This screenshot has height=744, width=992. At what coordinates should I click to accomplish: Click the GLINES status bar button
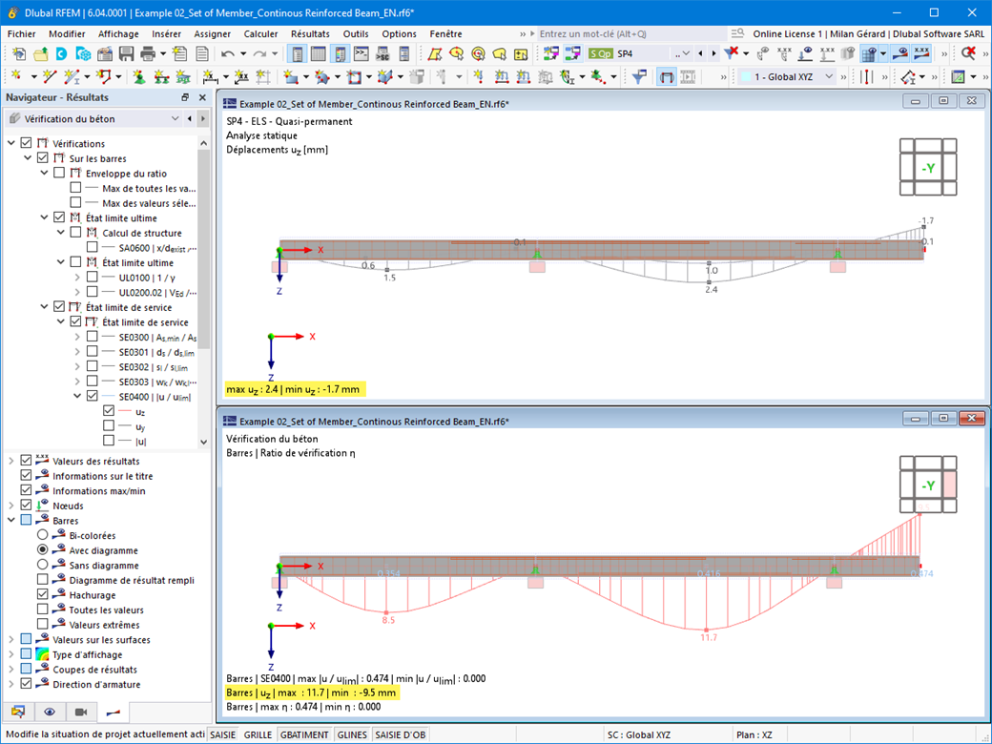pyautogui.click(x=352, y=735)
